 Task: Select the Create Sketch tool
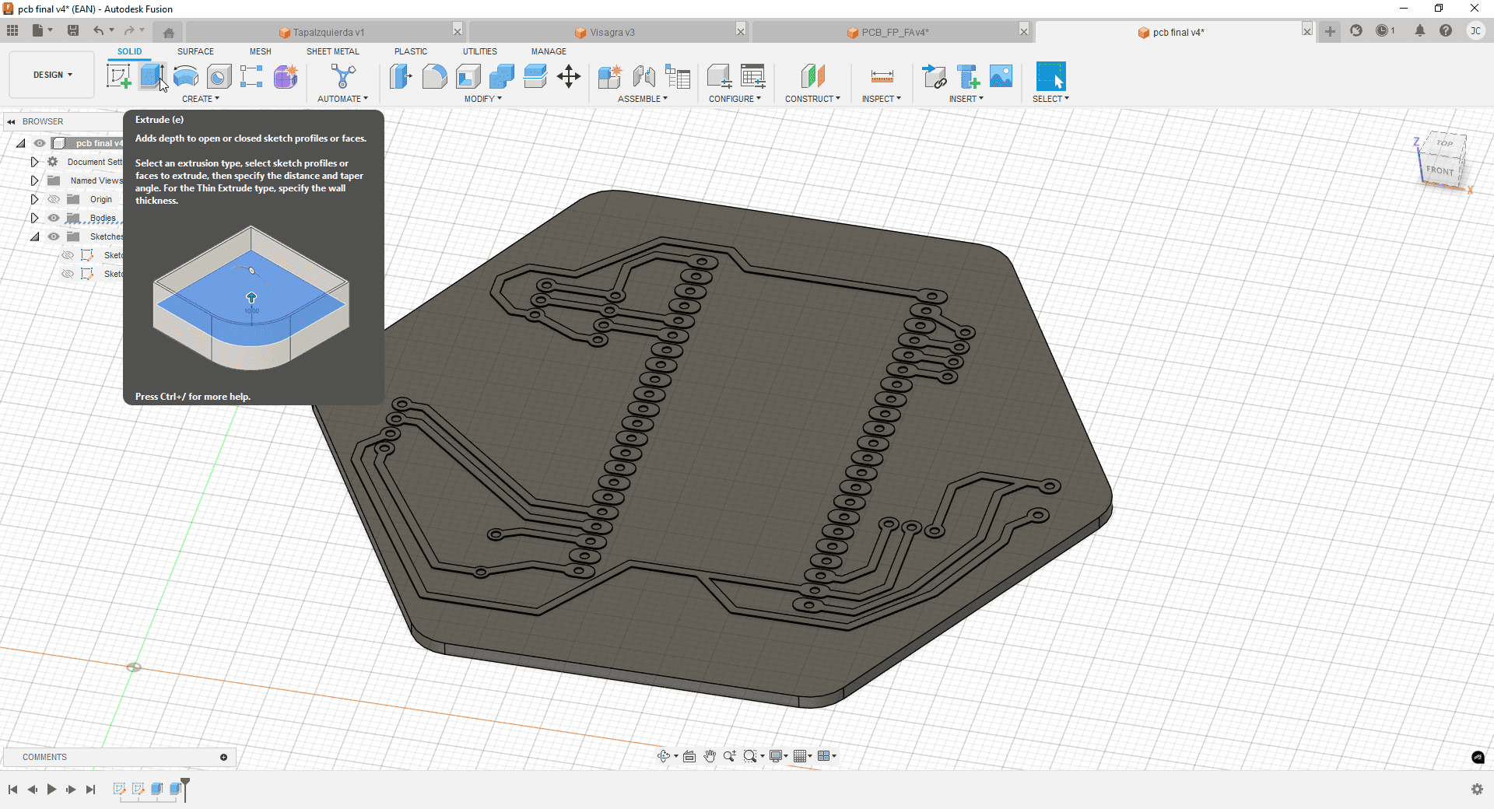pyautogui.click(x=118, y=76)
